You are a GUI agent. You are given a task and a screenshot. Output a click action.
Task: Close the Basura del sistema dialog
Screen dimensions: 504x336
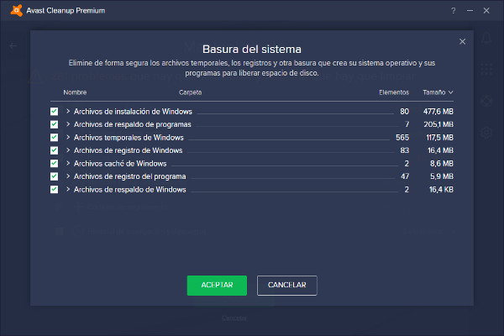(462, 41)
